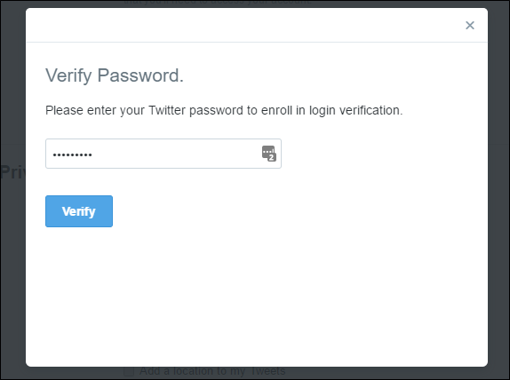This screenshot has height=380, width=510.
Task: Select the 'Verify Password.' heading text
Action: [x=115, y=75]
